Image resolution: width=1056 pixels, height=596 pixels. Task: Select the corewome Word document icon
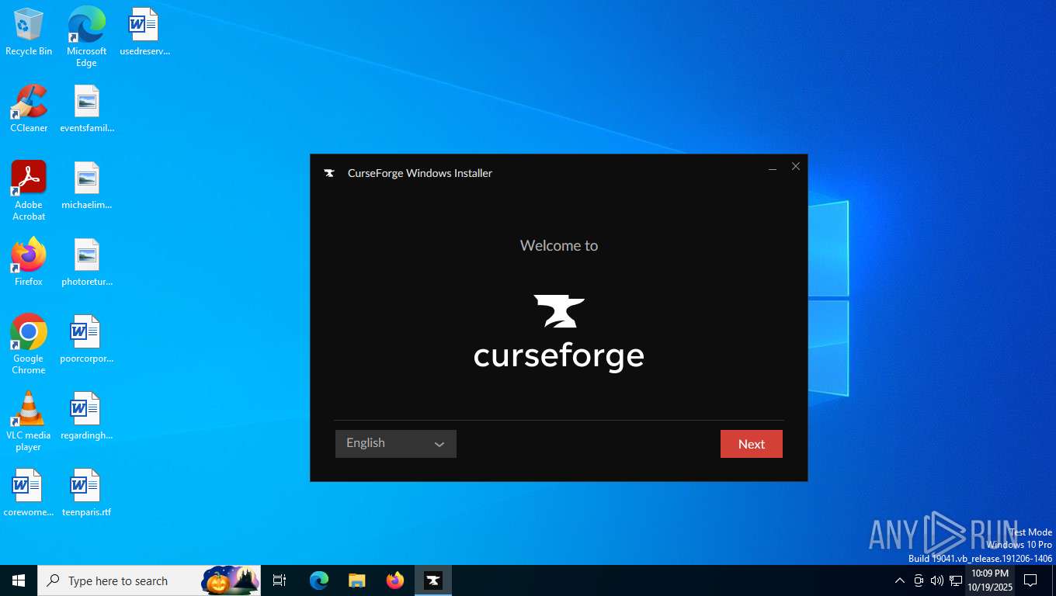pyautogui.click(x=29, y=493)
